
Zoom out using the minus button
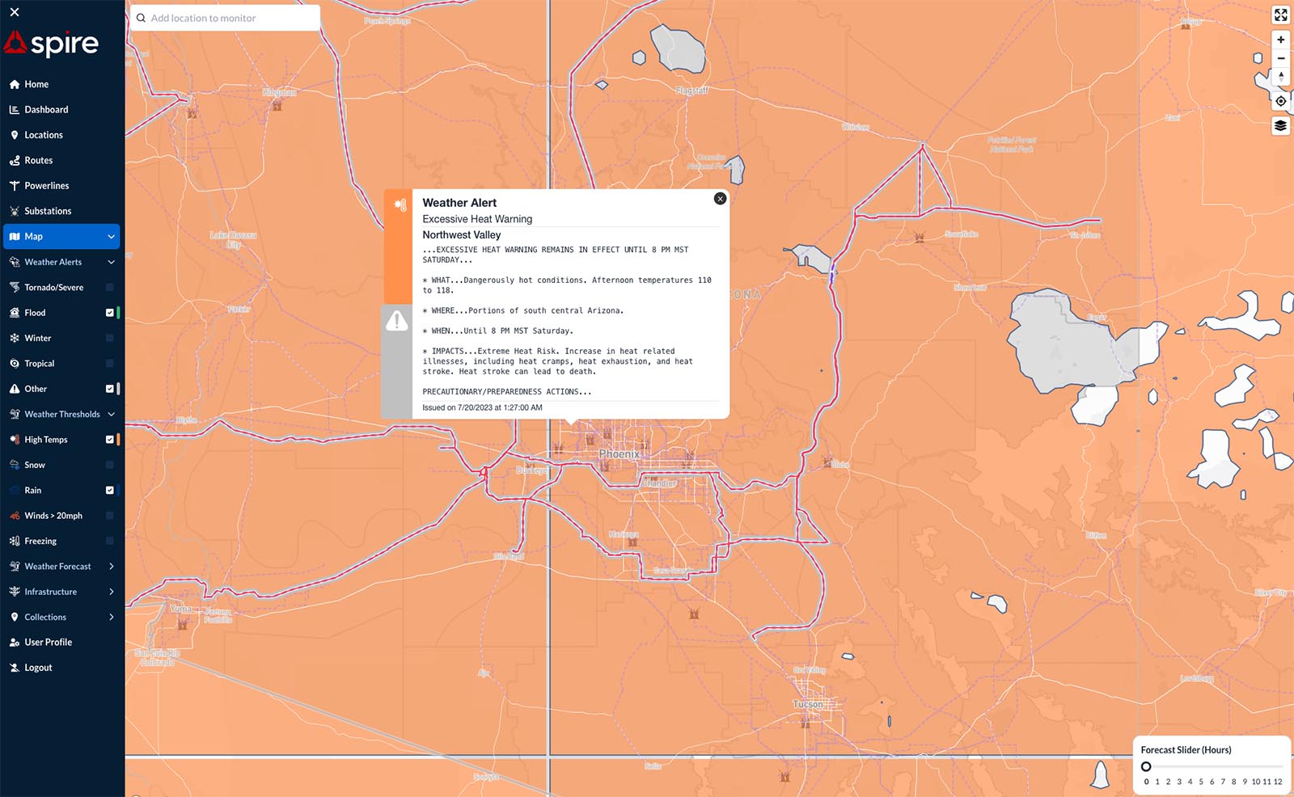pyautogui.click(x=1280, y=58)
